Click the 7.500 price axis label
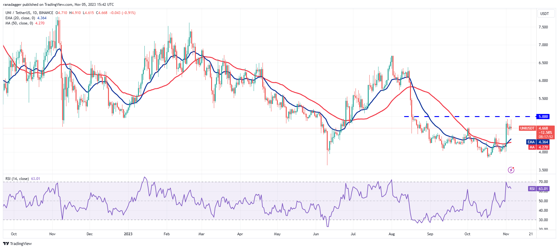The height and width of the screenshot is (249, 559). (x=543, y=27)
